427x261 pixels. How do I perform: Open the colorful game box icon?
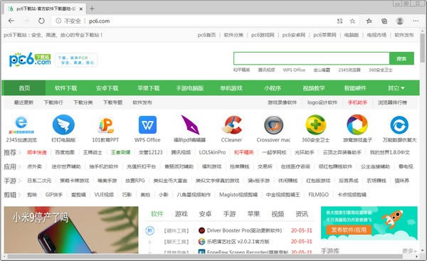[357, 125]
